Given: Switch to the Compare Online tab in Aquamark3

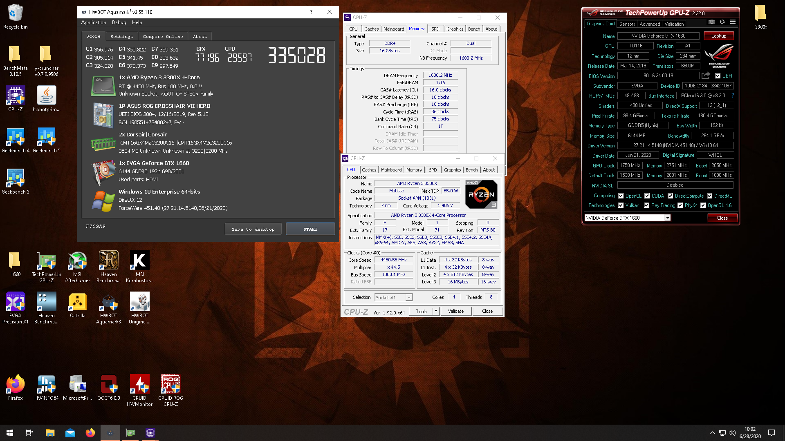Looking at the screenshot, I should (163, 36).
